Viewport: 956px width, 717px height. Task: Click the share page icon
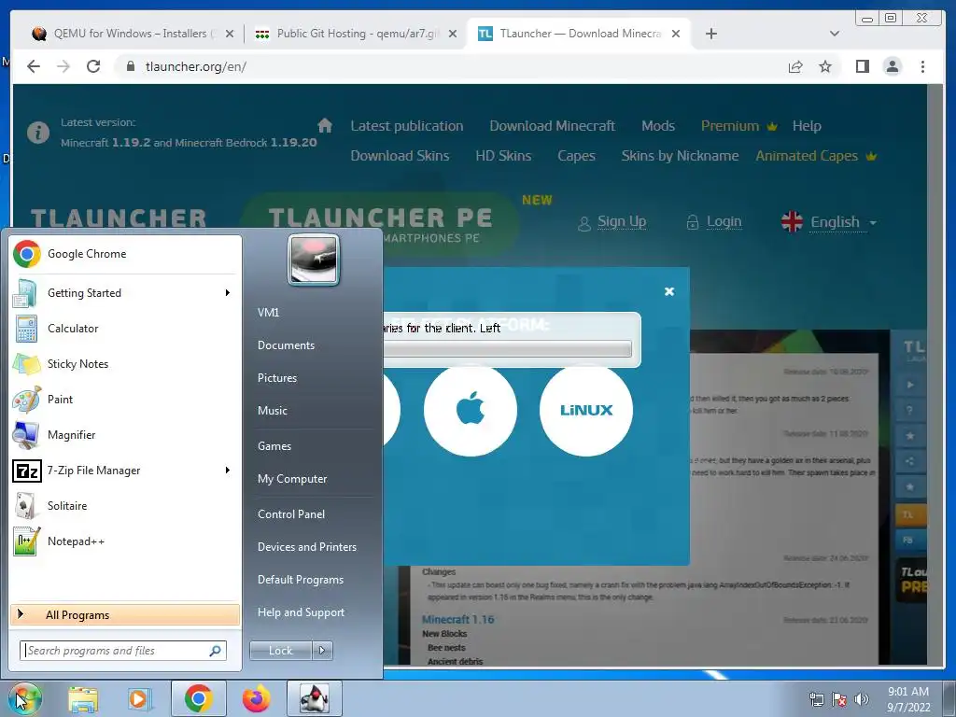click(x=795, y=66)
